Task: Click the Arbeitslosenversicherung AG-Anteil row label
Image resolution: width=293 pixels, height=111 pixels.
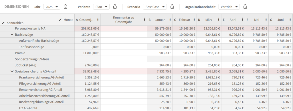Action: click(44, 96)
